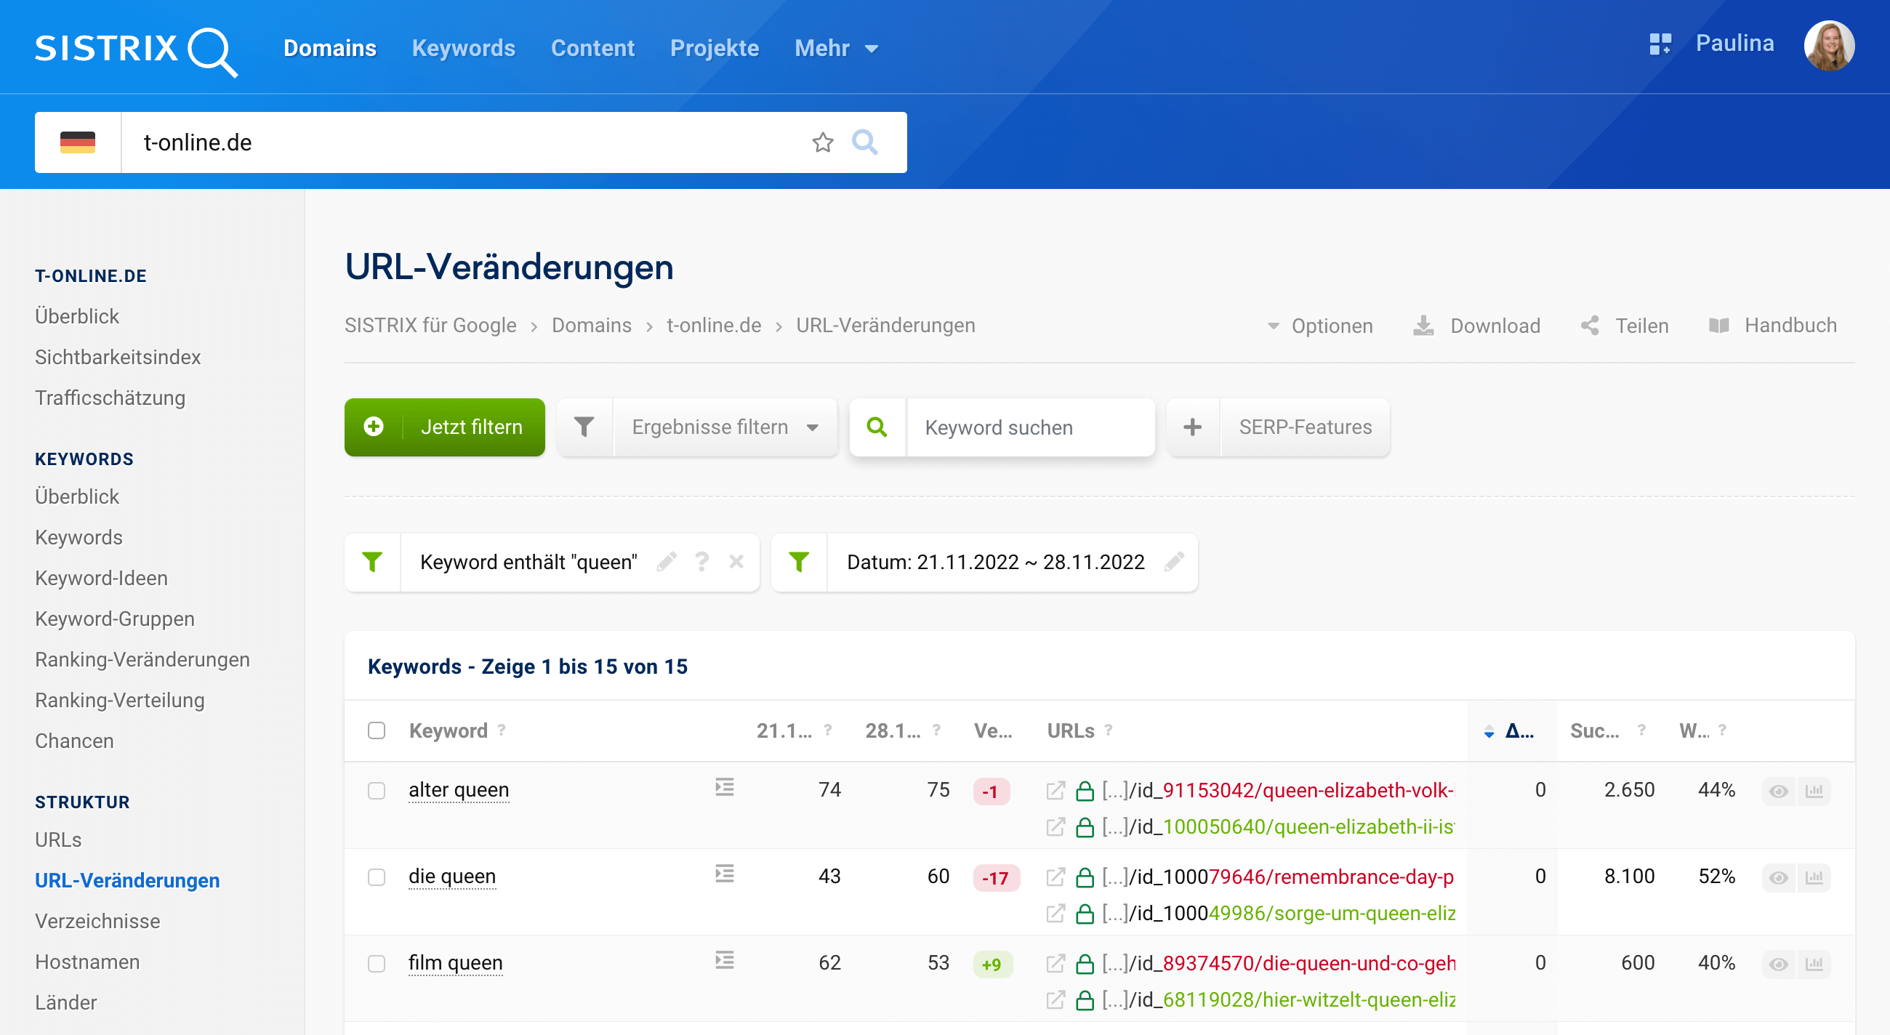Toggle the checkbox for die queen row
The height and width of the screenshot is (1035, 1890).
377,876
